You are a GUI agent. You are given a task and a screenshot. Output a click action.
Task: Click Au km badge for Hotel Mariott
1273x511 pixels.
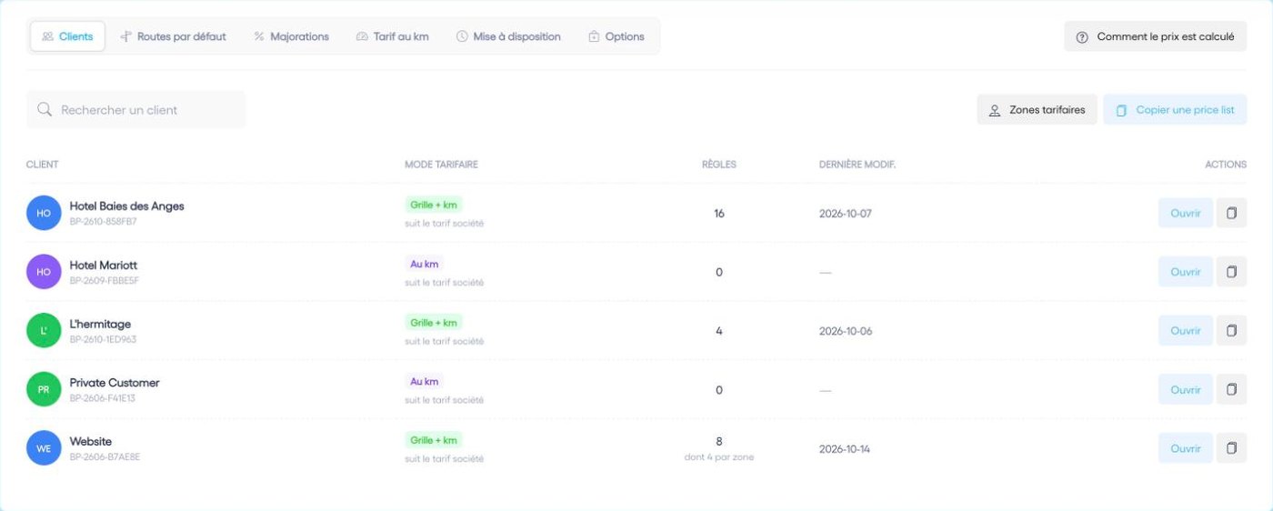click(425, 265)
